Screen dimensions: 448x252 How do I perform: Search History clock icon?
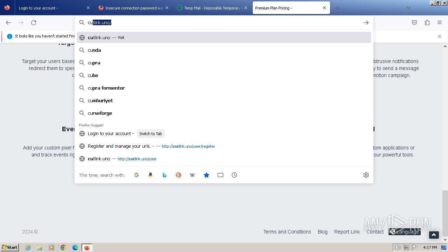pyautogui.click(x=234, y=175)
